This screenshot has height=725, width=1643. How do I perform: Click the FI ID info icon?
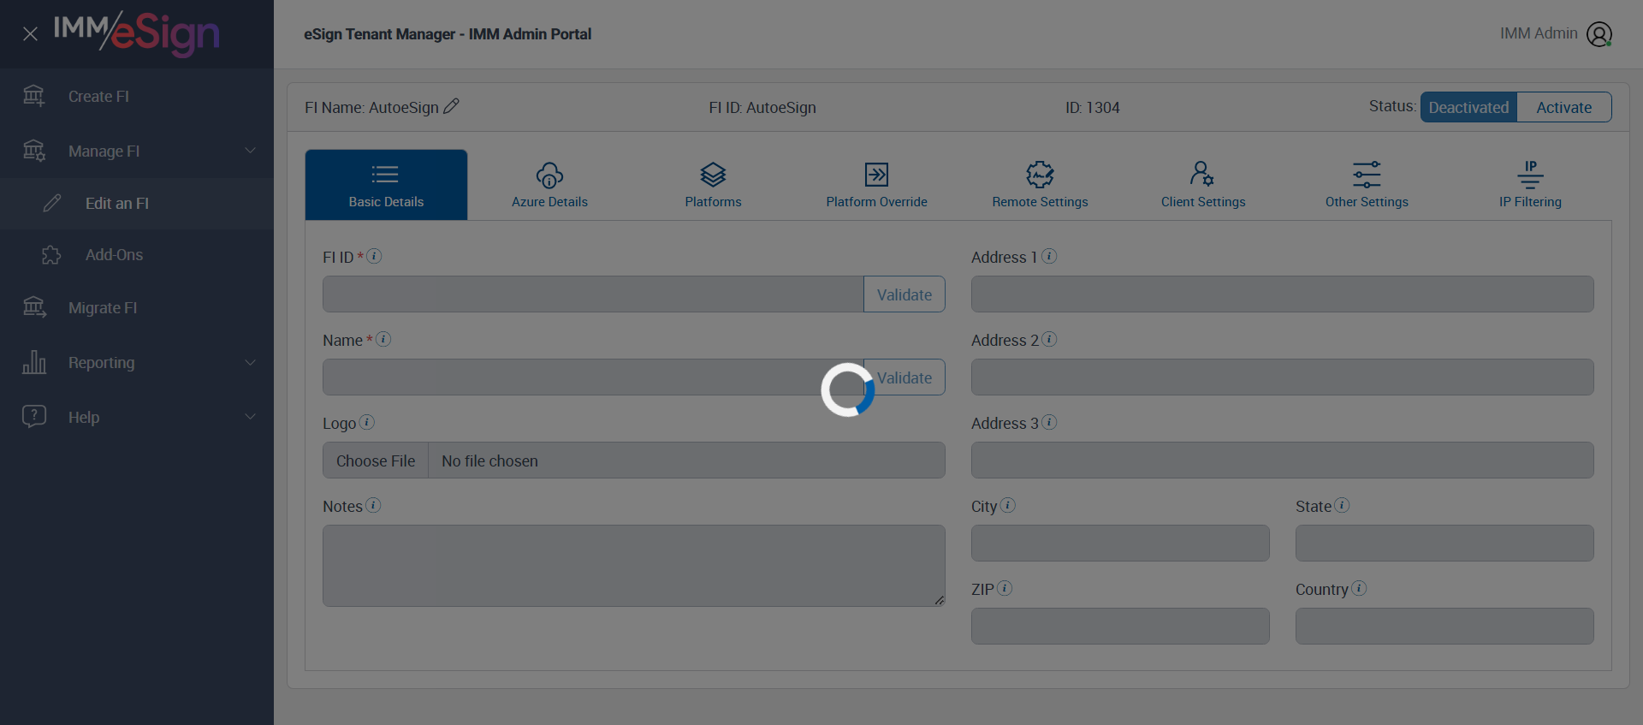(x=374, y=256)
